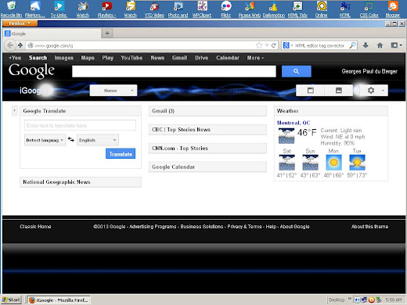Go back with Firefox back arrow
Image resolution: width=407 pixels, height=305 pixels.
click(x=10, y=45)
